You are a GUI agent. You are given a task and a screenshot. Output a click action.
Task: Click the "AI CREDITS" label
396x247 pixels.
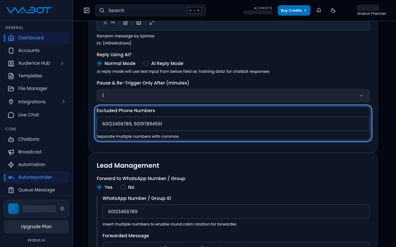(263, 8)
